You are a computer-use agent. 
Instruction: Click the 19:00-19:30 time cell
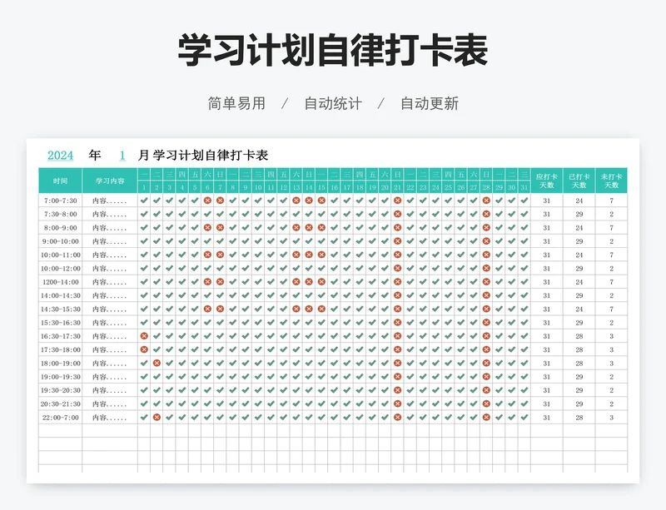60,377
